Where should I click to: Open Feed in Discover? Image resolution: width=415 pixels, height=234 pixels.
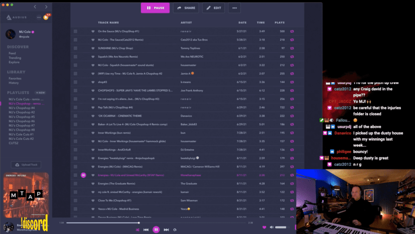click(12, 53)
